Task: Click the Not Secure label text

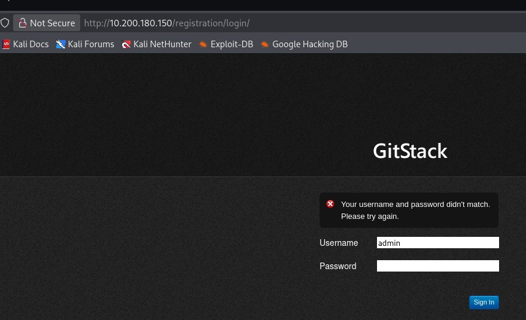Action: tap(52, 23)
